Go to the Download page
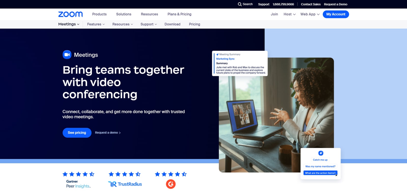This screenshot has width=407, height=194. tap(172, 24)
